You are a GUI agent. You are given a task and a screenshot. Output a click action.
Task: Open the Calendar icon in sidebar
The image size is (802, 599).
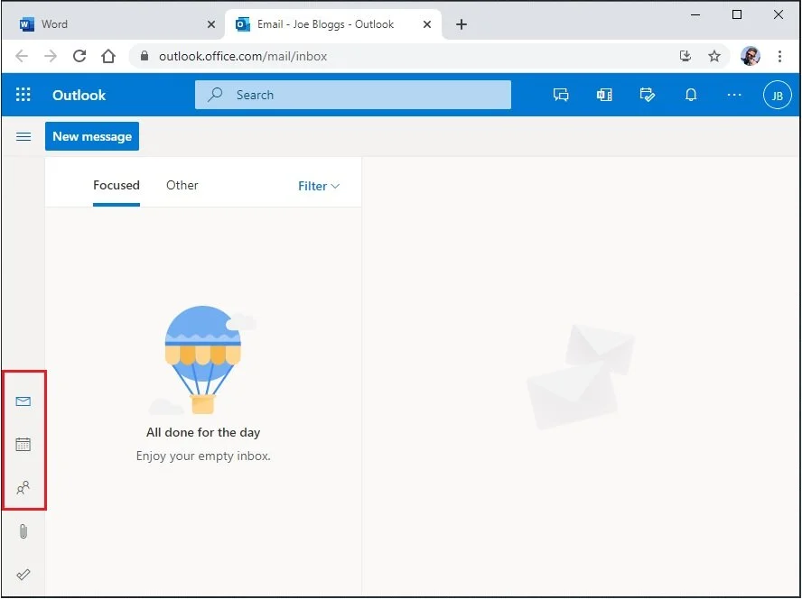click(23, 445)
